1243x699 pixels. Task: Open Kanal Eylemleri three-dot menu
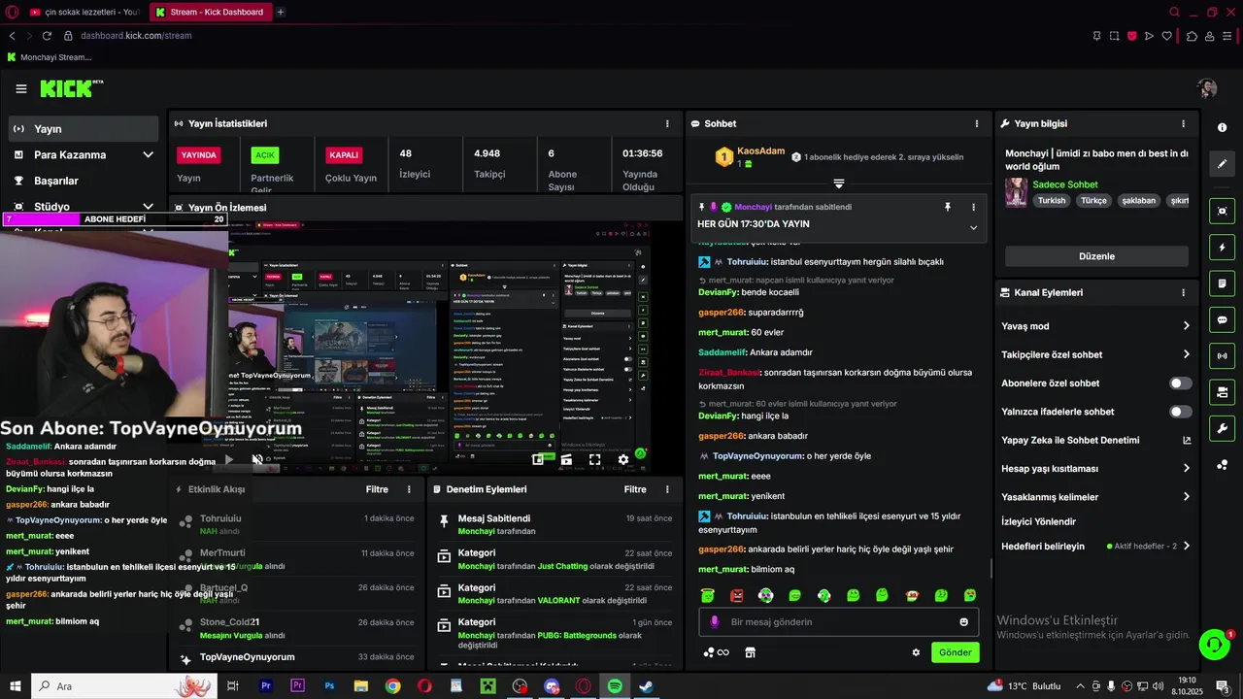[x=1183, y=292]
